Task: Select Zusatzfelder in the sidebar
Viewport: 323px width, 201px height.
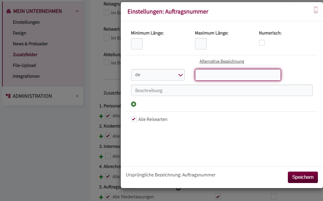Action: (x=25, y=55)
